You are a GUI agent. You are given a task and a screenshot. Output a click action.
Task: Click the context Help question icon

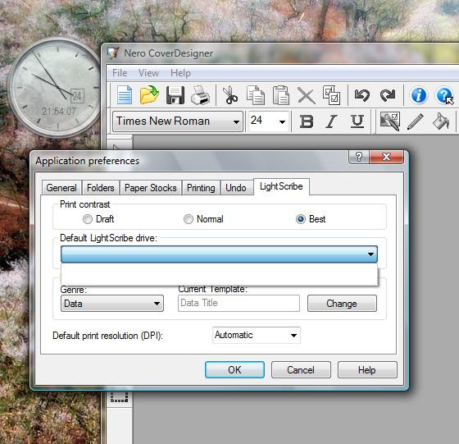click(x=444, y=95)
